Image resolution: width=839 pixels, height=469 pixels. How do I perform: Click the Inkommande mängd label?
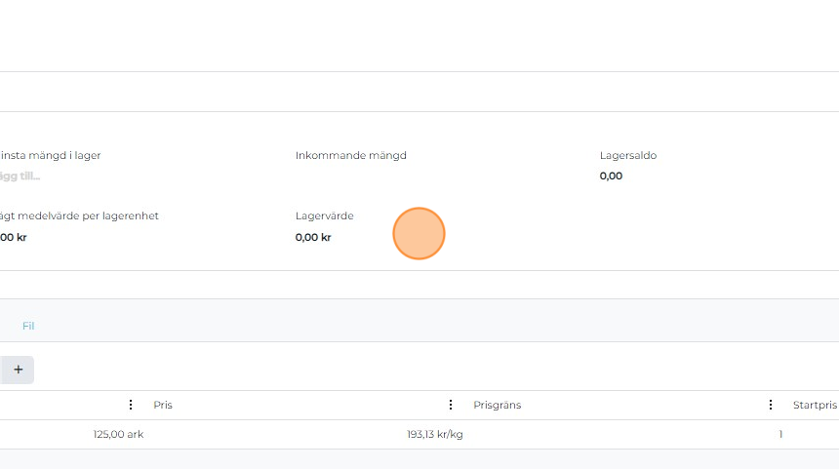[x=350, y=155]
